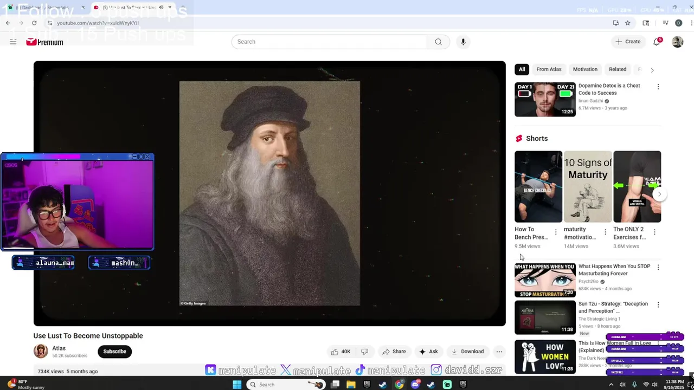Open How To Bench Press short
This screenshot has width=694, height=390.
(x=538, y=186)
